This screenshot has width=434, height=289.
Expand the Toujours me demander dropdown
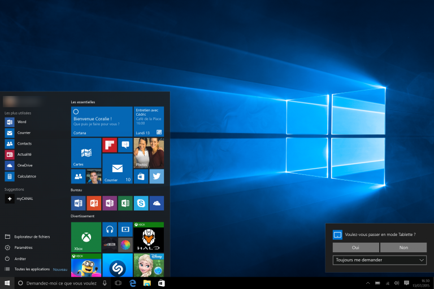tap(379, 260)
